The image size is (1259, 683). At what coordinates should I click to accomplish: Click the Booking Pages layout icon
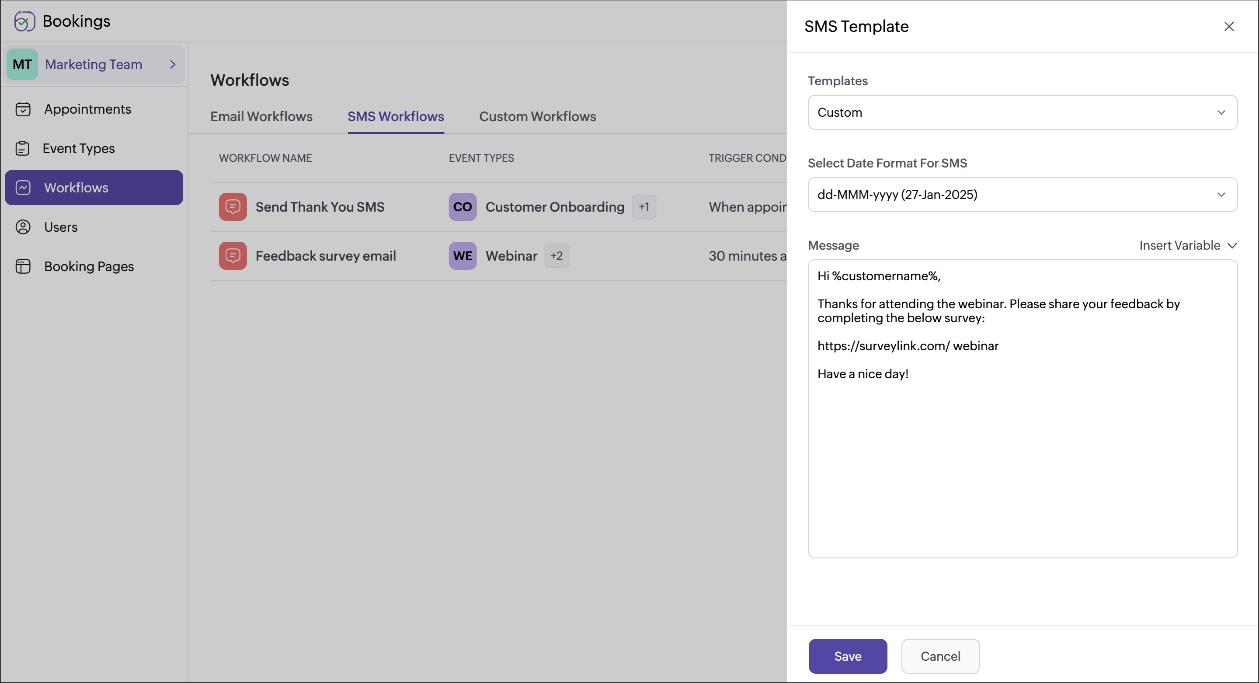[23, 266]
